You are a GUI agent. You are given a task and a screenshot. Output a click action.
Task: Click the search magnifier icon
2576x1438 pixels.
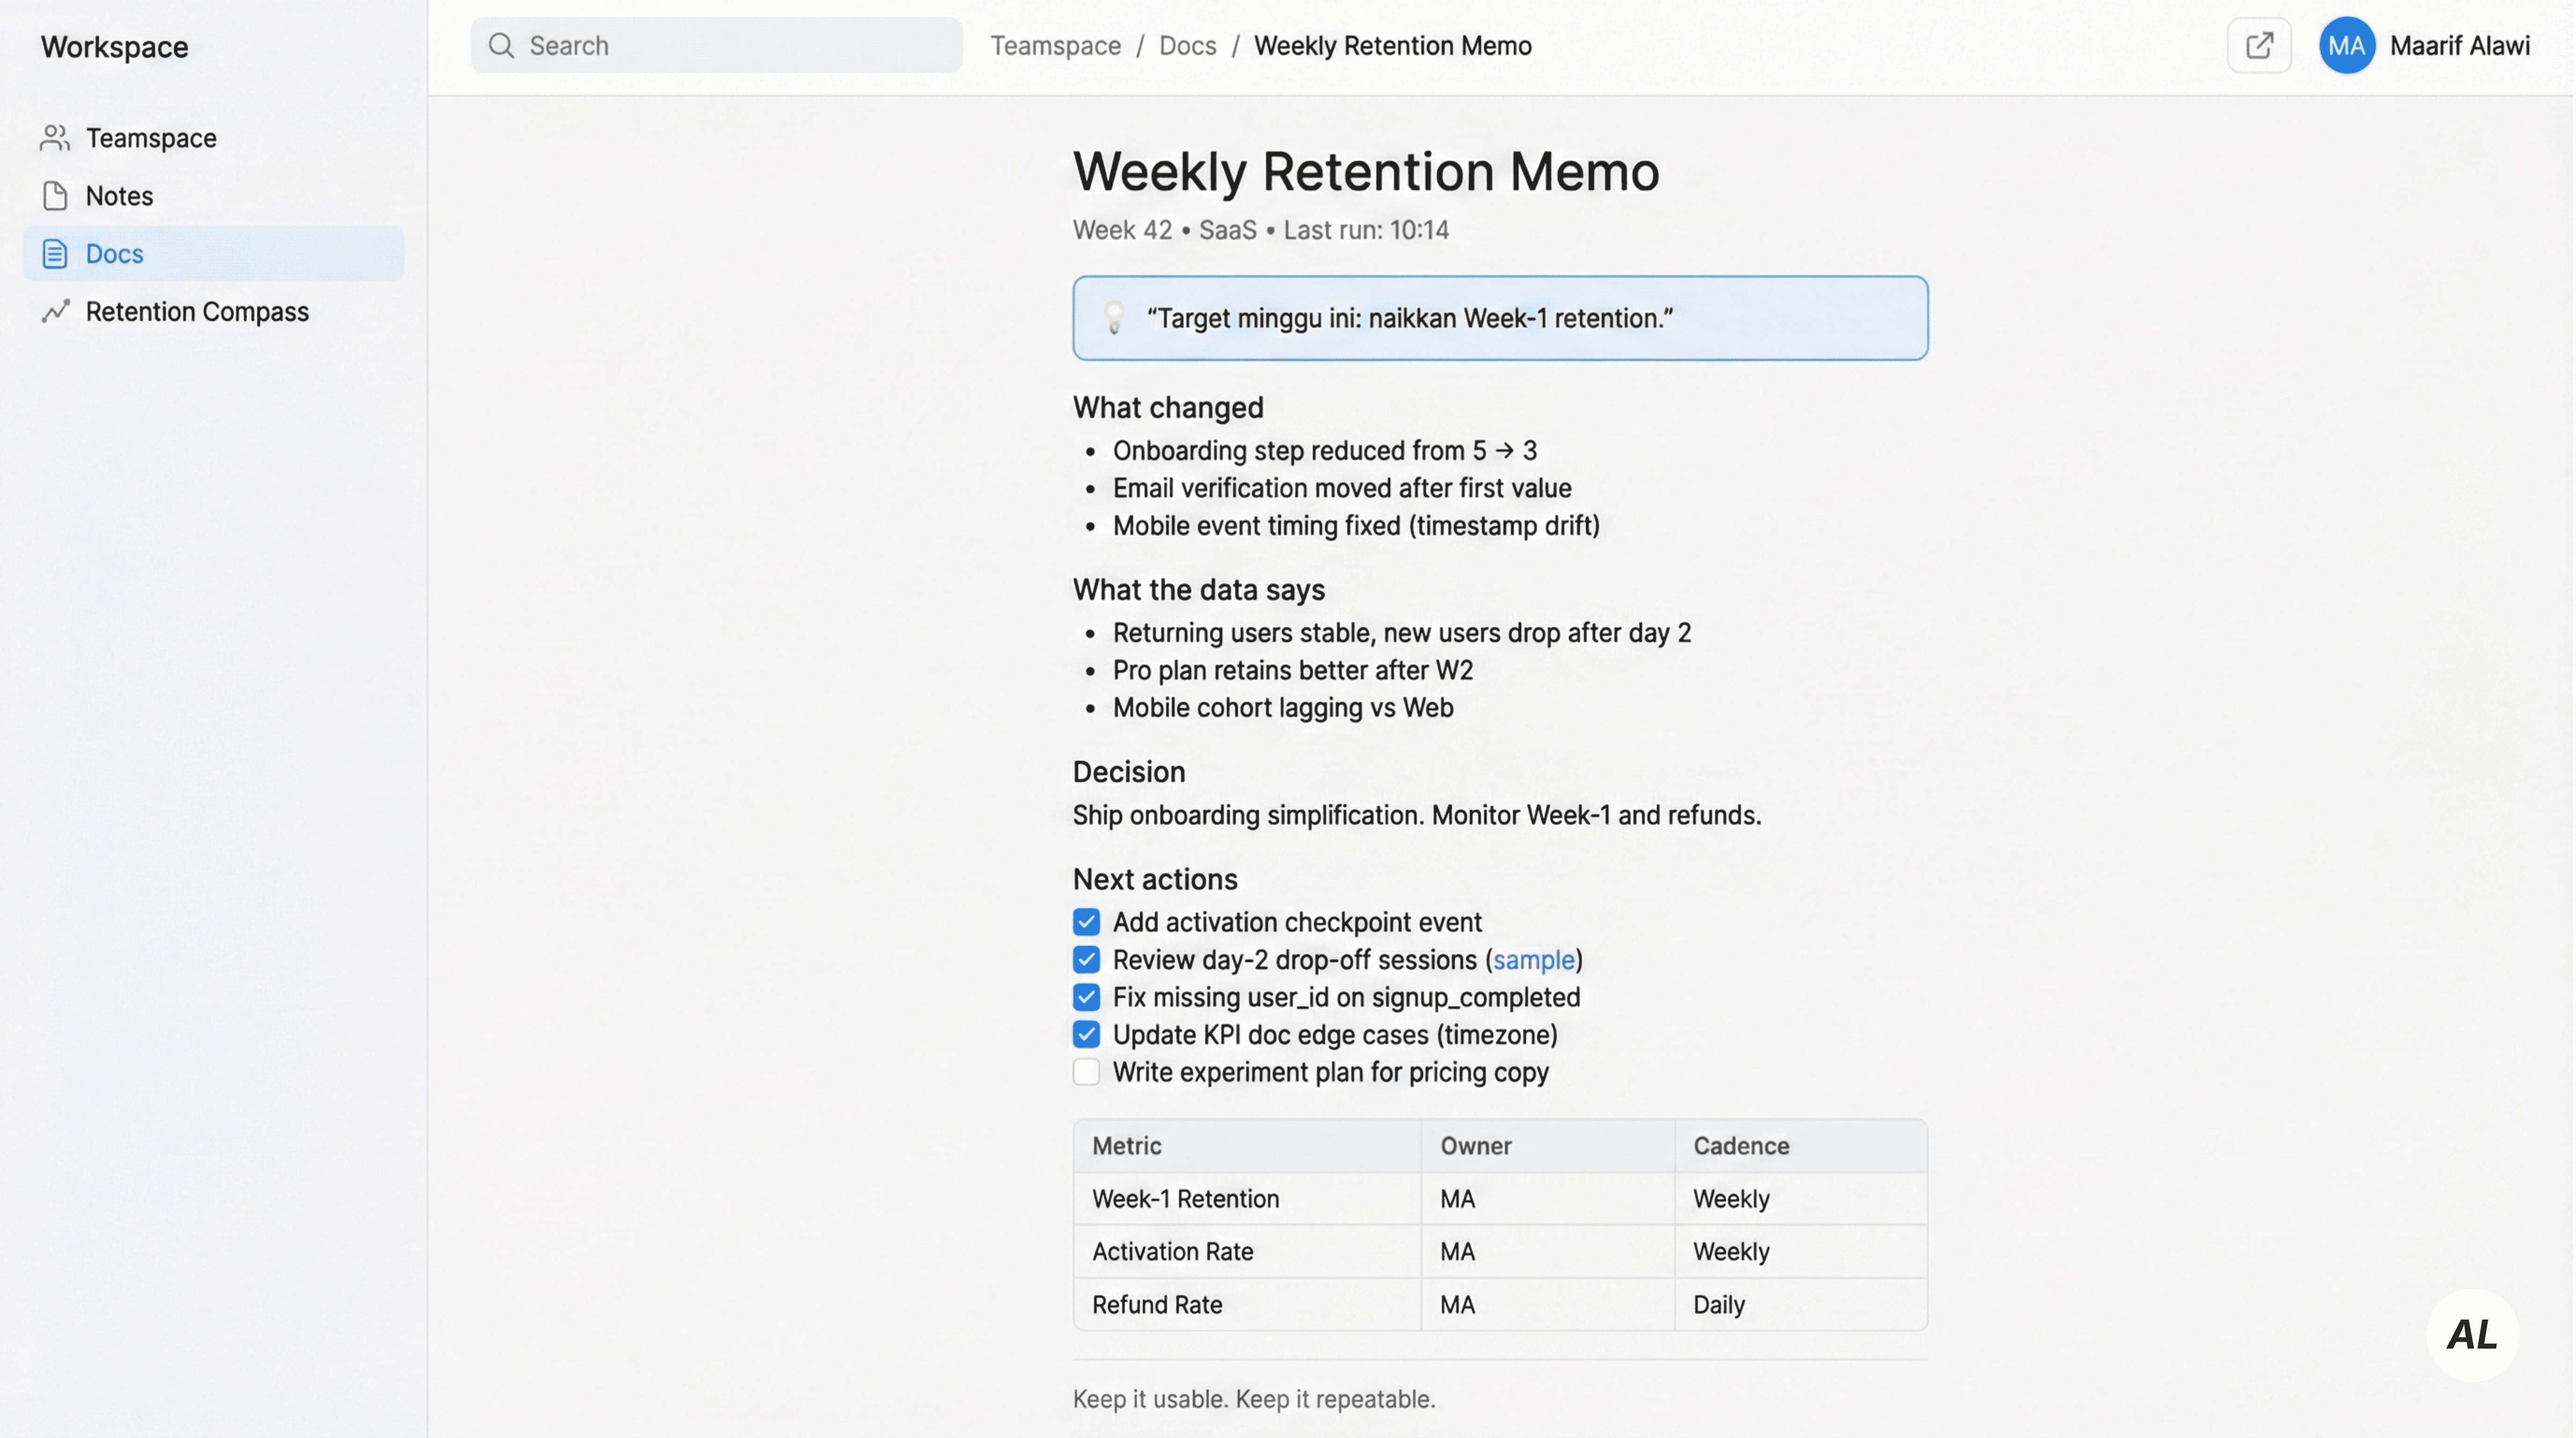pyautogui.click(x=501, y=46)
